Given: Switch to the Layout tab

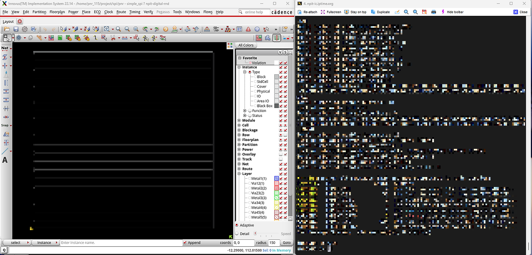Looking at the screenshot, I should coord(8,21).
